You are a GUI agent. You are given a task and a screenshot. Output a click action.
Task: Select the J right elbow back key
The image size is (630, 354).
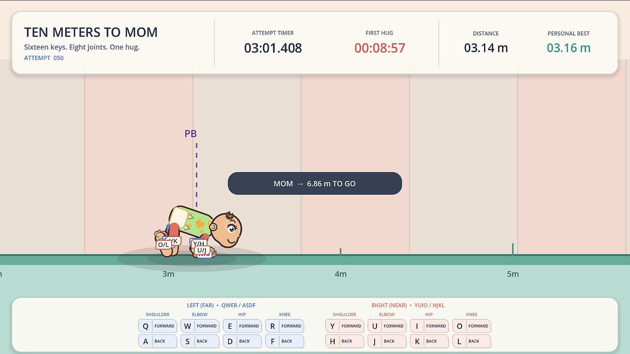pos(387,341)
